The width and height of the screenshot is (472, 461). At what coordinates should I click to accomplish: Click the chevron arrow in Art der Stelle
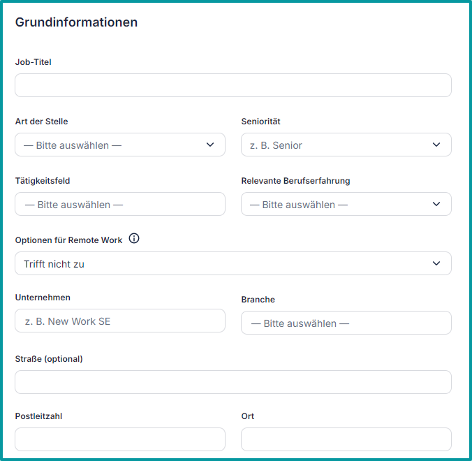(x=210, y=145)
